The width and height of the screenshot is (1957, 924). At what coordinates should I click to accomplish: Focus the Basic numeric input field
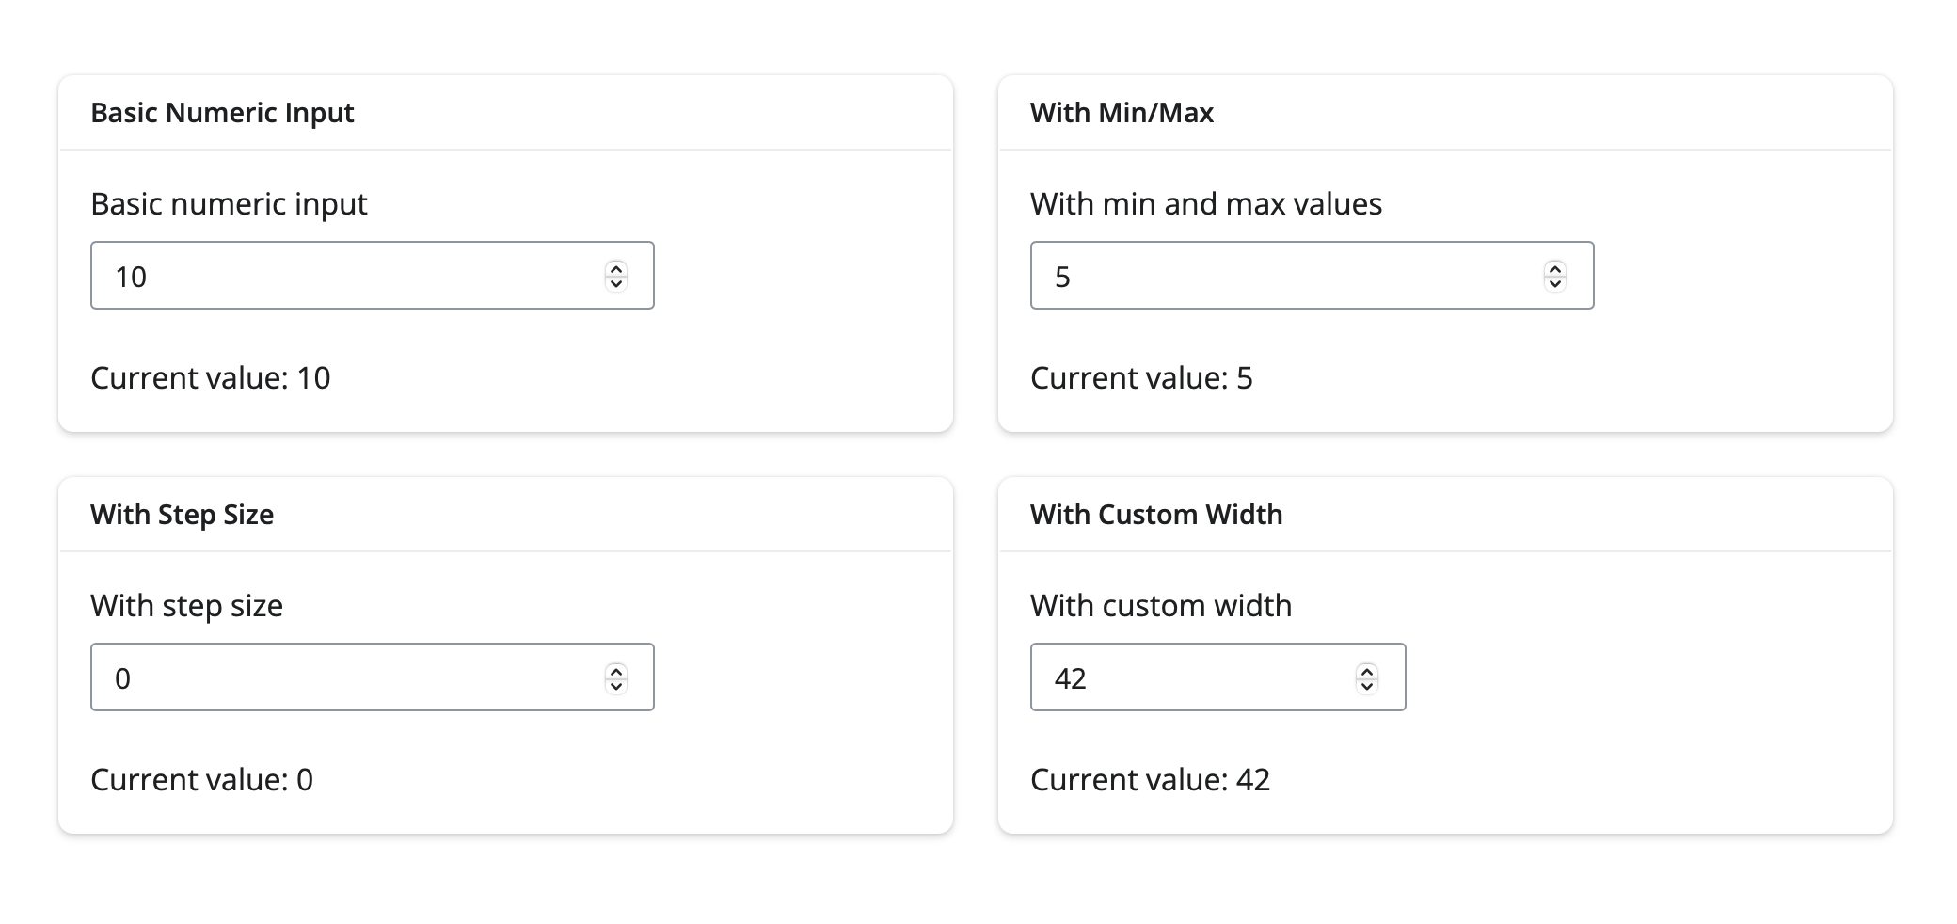tap(373, 276)
